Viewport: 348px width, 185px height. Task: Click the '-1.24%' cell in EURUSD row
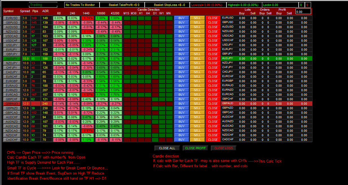click(87, 18)
